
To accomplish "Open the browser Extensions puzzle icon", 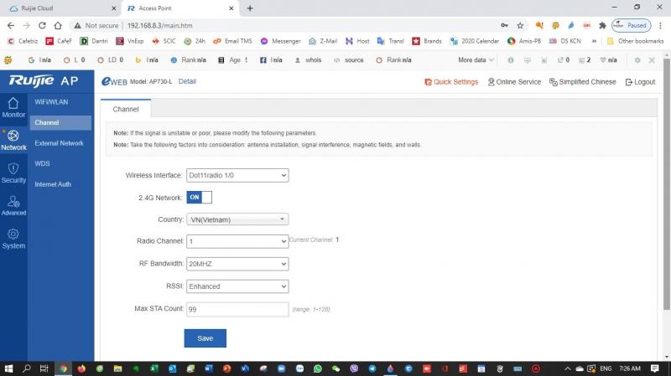I will tap(602, 26).
